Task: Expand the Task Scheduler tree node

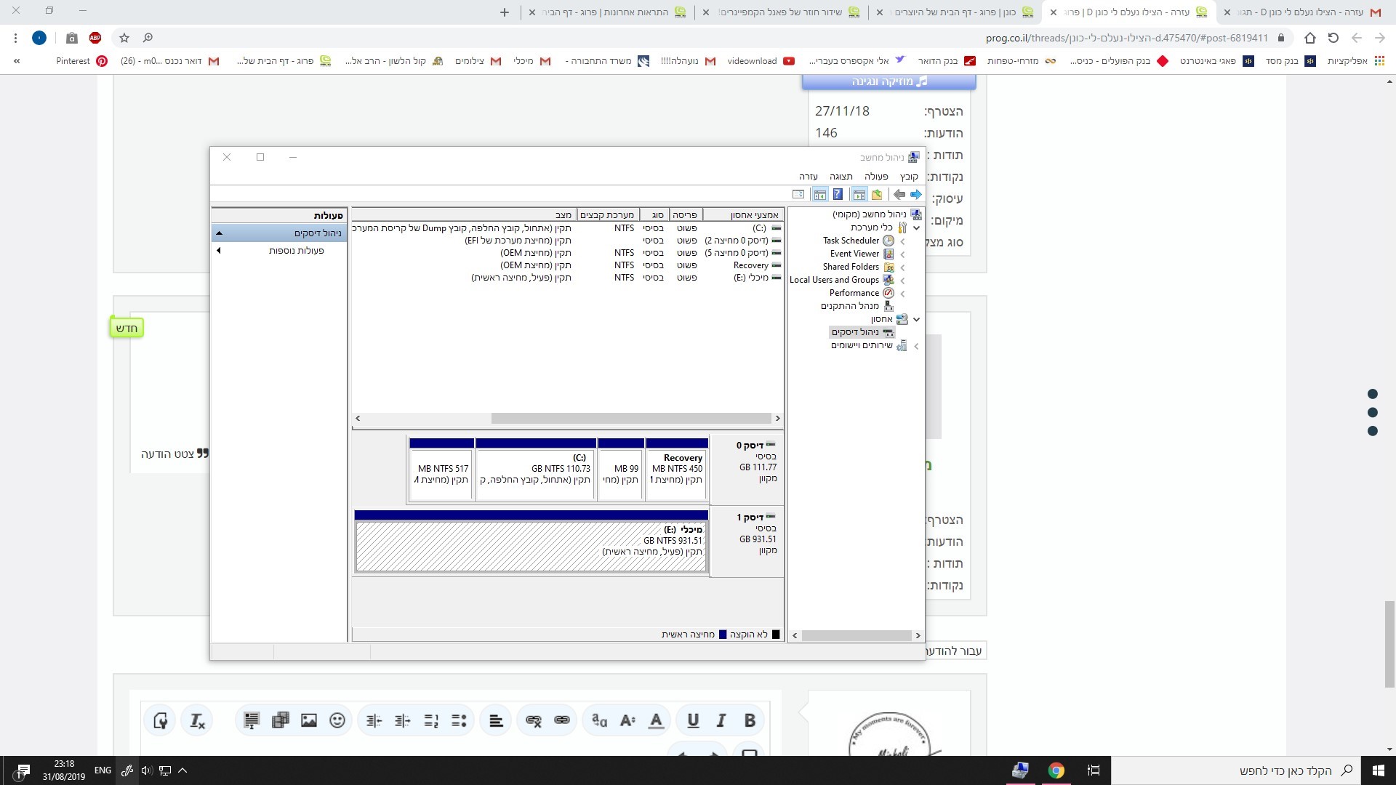Action: [902, 241]
